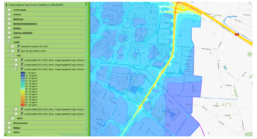Click the info pin icon at panel top

(x=6, y=5)
